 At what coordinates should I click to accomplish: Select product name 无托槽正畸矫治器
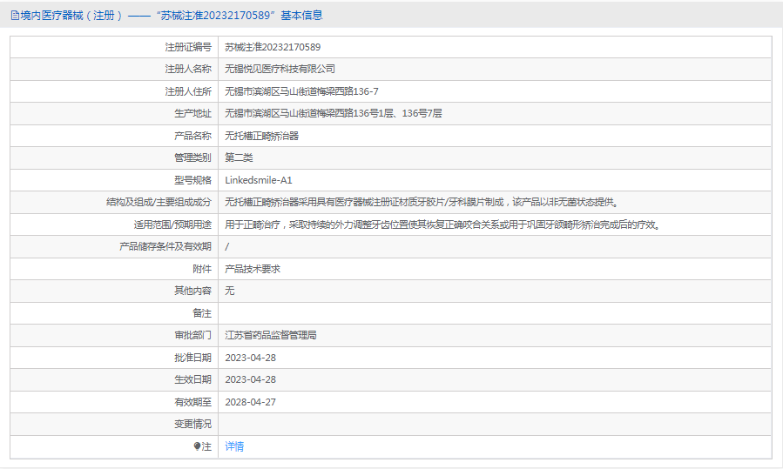click(261, 136)
